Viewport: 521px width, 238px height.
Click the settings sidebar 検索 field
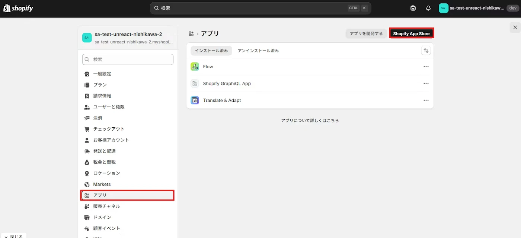tap(128, 59)
